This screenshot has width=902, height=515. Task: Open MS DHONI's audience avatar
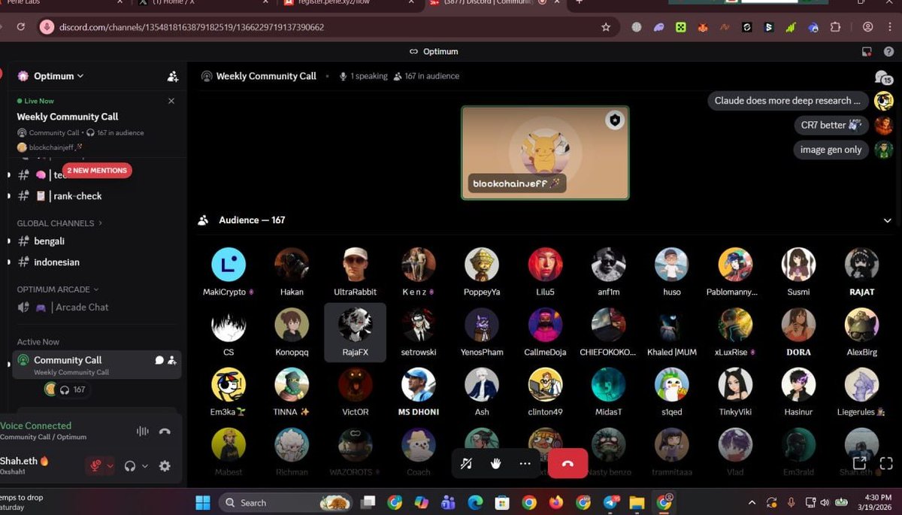tap(418, 385)
